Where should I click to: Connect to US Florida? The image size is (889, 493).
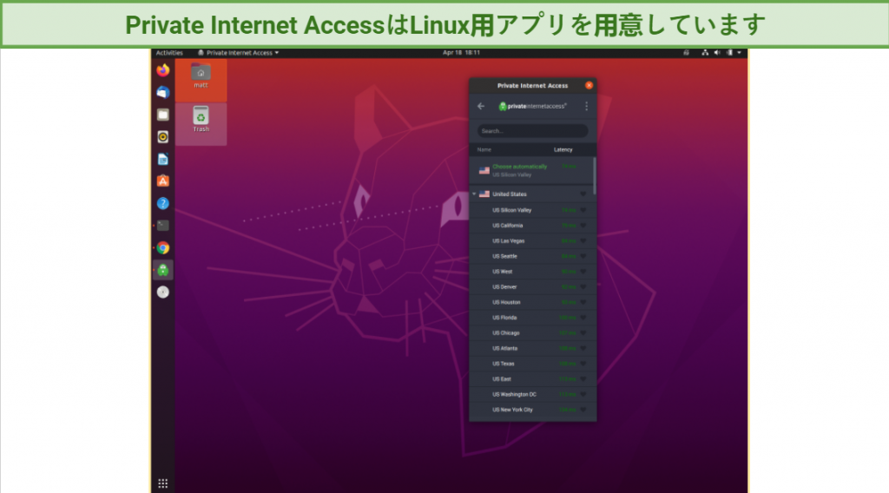[530, 318]
